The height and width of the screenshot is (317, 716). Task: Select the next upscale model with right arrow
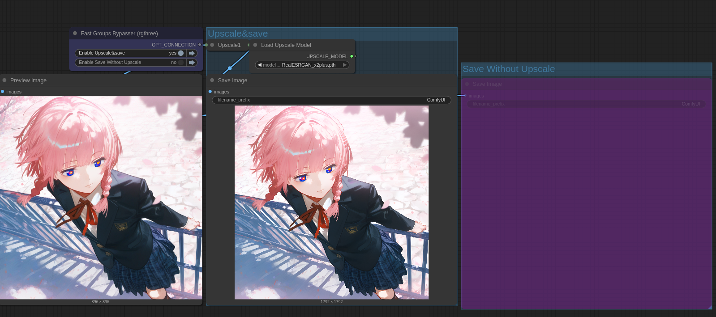click(345, 65)
